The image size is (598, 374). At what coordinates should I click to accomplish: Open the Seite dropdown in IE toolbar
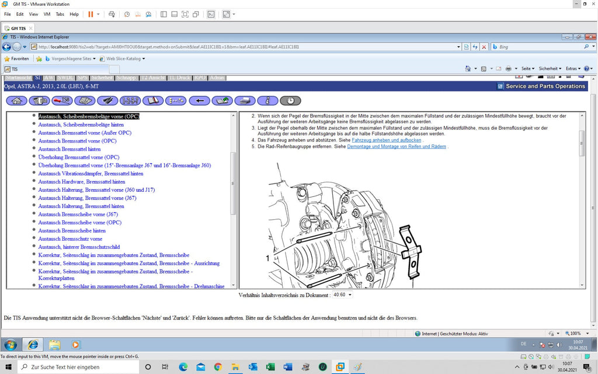[528, 69]
